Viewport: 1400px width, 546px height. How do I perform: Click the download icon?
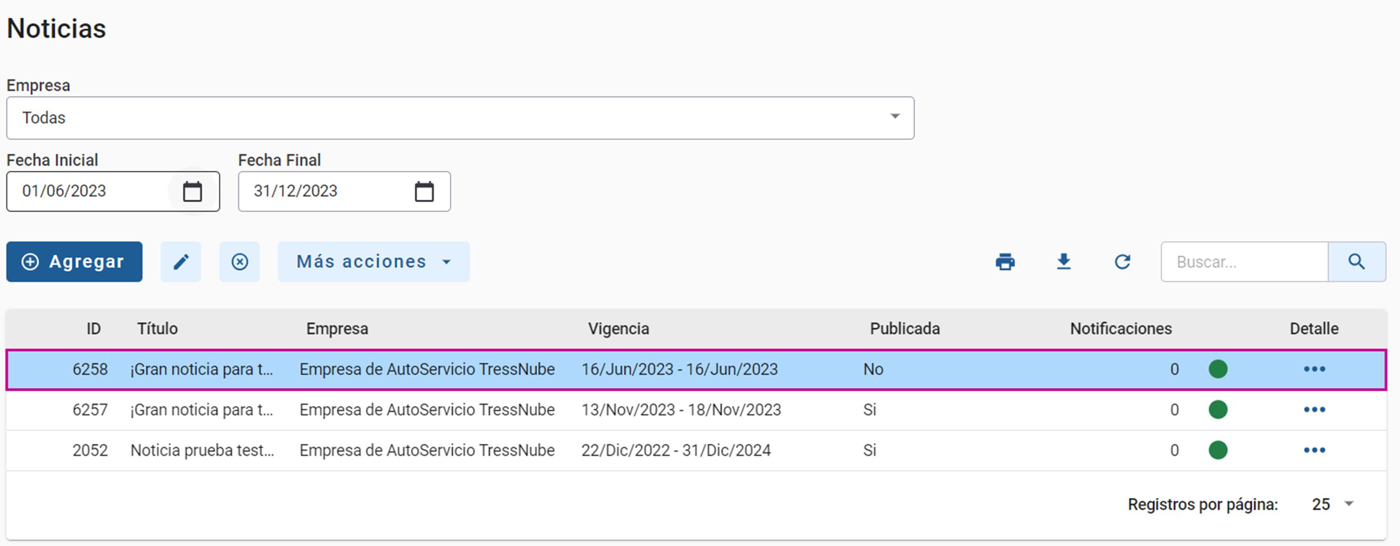pos(1063,262)
